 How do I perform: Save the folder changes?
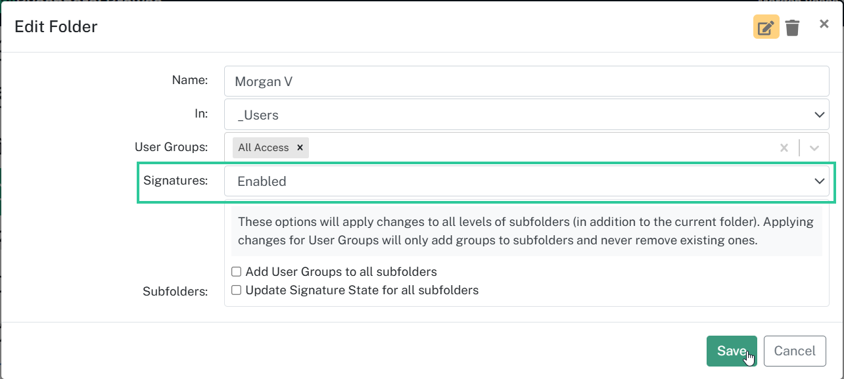pyautogui.click(x=732, y=351)
